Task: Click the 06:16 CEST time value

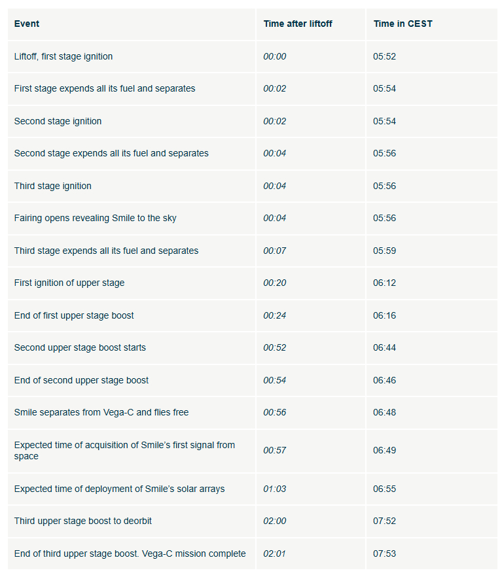Action: coord(384,316)
